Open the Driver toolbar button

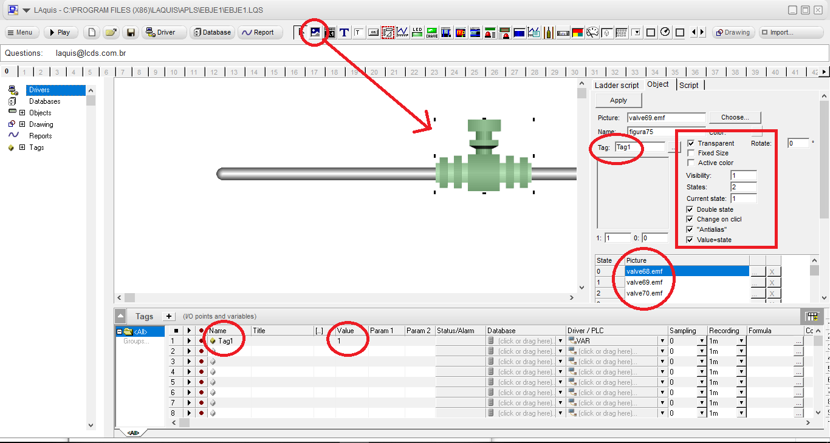point(164,32)
